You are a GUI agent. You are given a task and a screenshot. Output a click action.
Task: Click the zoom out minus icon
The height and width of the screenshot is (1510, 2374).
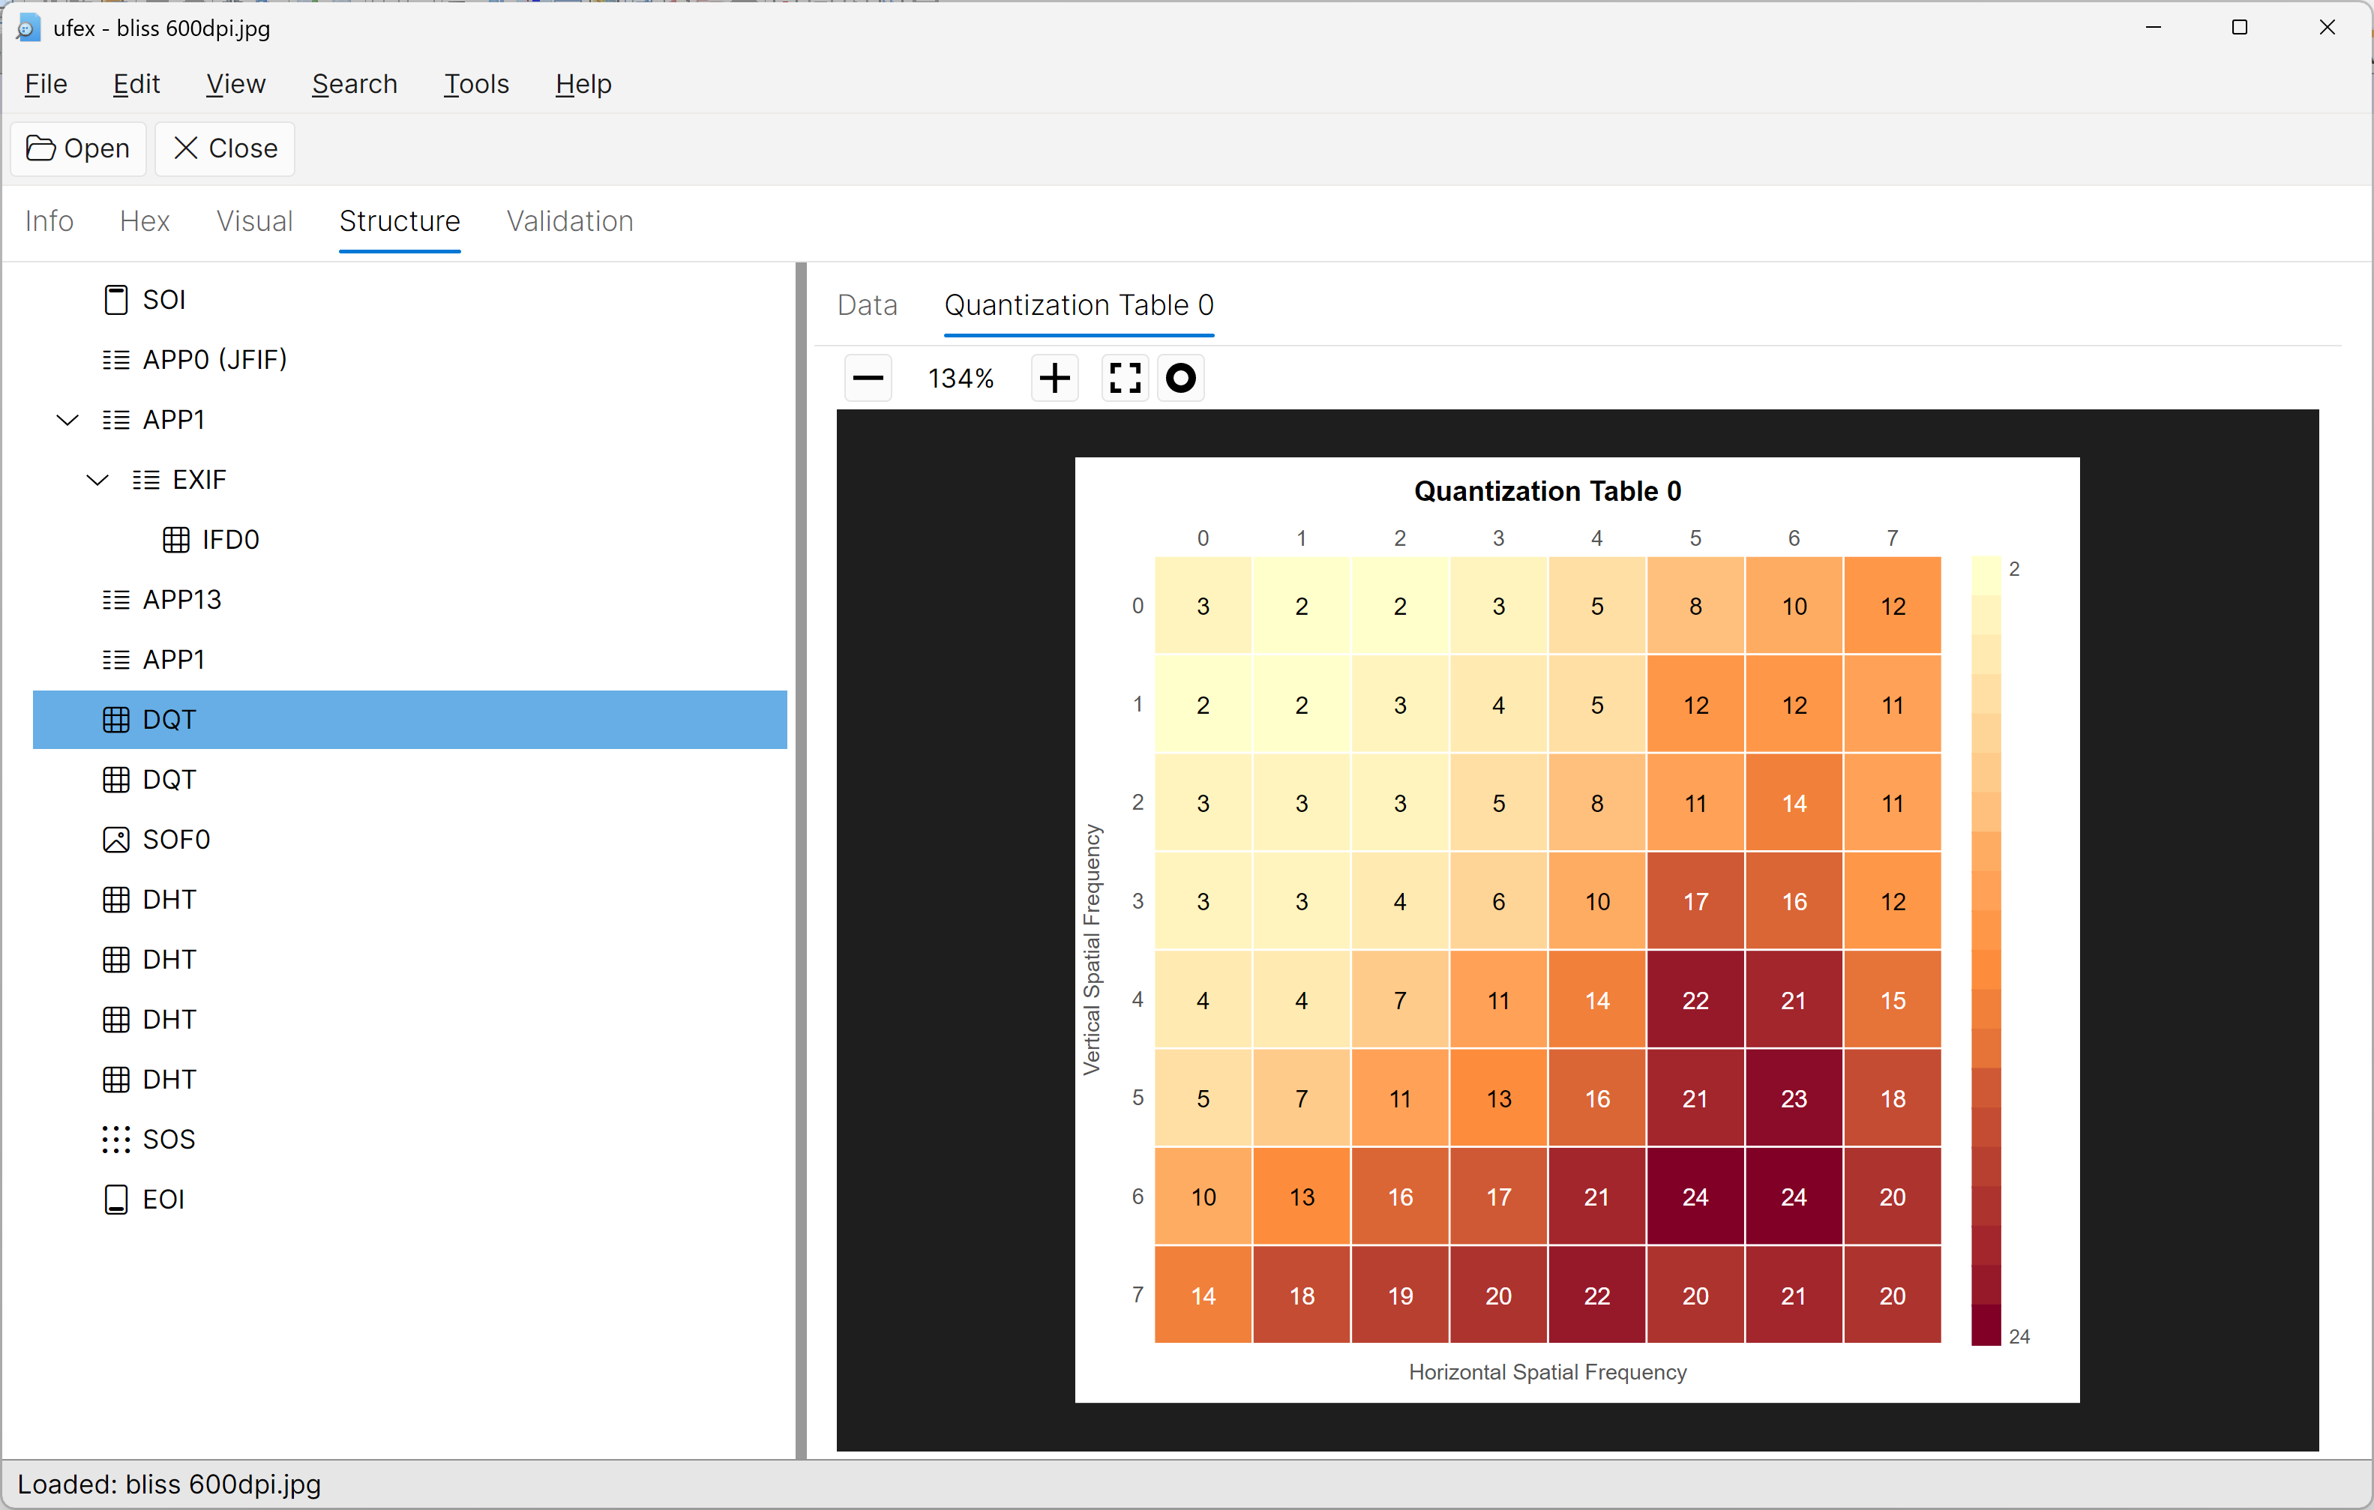pyautogui.click(x=868, y=379)
